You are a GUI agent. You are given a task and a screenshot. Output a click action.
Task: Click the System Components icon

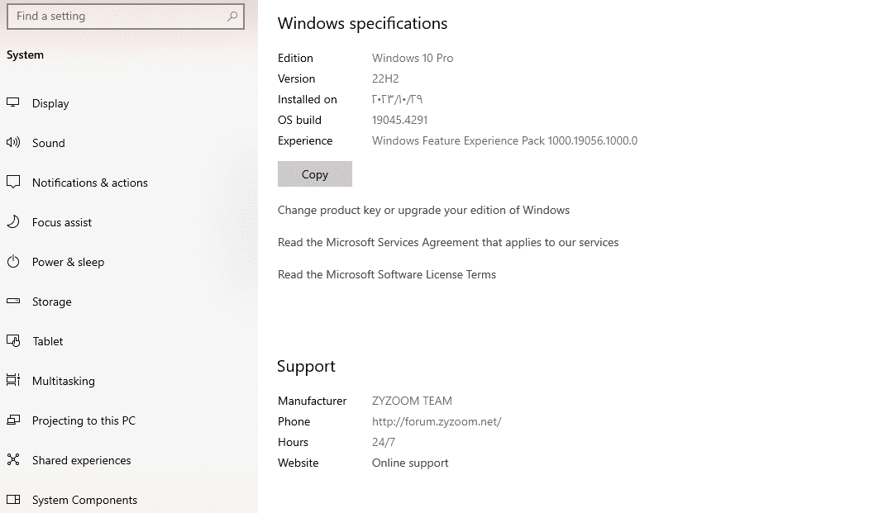[x=13, y=499]
